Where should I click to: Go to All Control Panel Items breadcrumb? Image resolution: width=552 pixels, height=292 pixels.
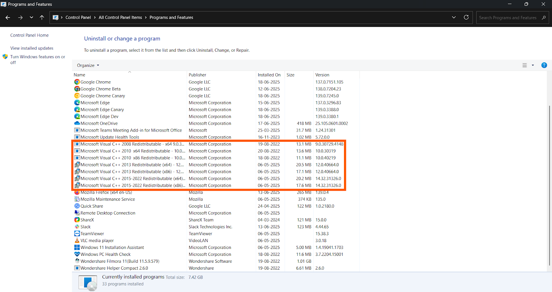[120, 18]
